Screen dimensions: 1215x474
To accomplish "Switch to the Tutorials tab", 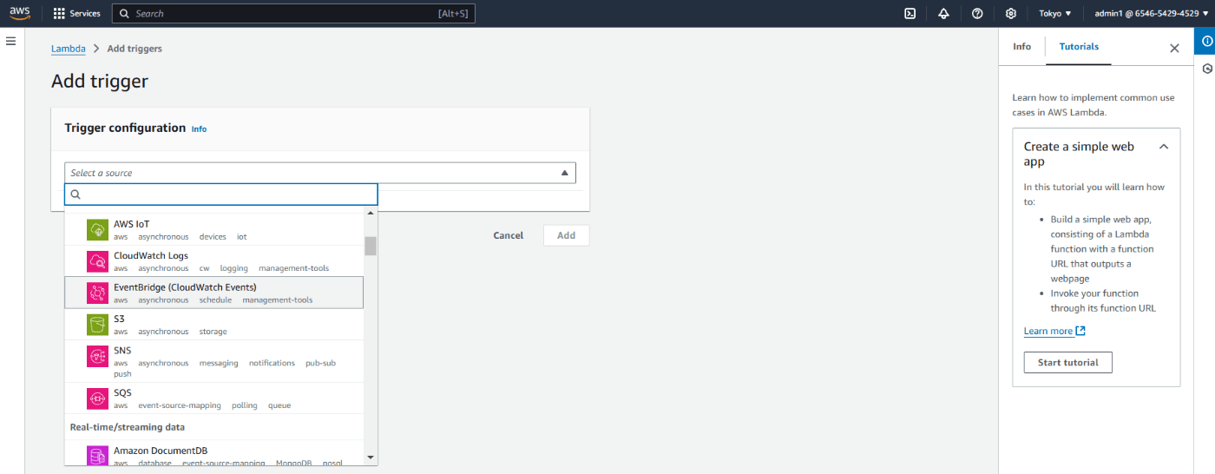I will pyautogui.click(x=1079, y=47).
